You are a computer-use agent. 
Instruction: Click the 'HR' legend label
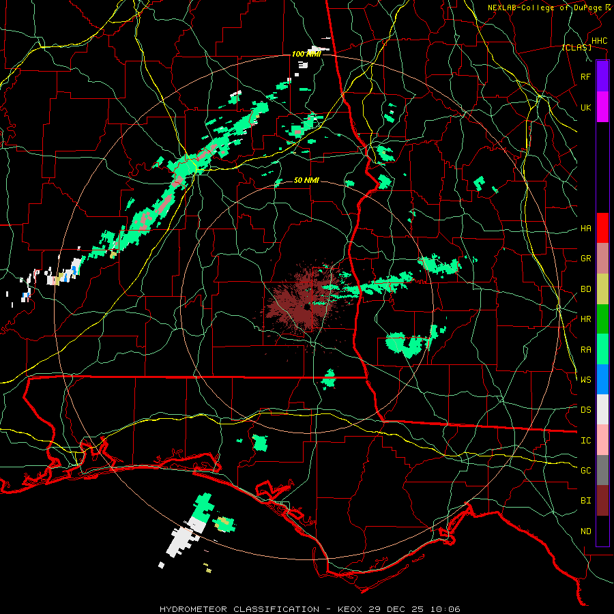[x=586, y=319]
